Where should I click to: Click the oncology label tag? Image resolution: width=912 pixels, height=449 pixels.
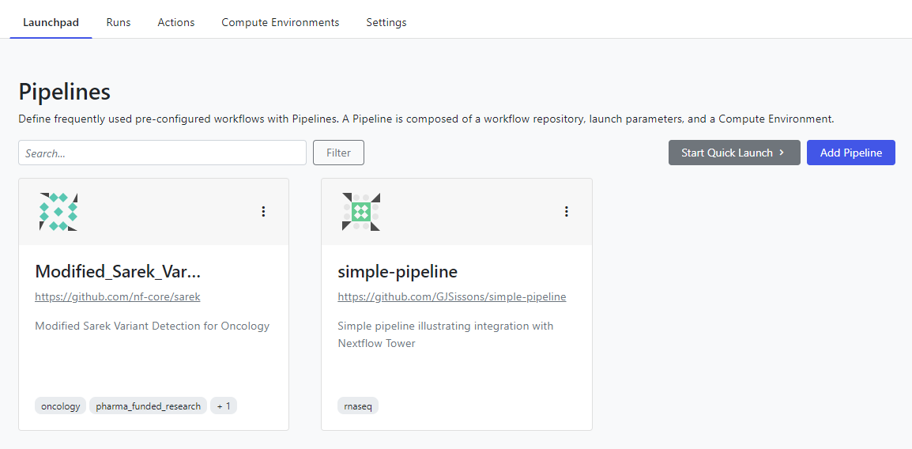tap(61, 406)
